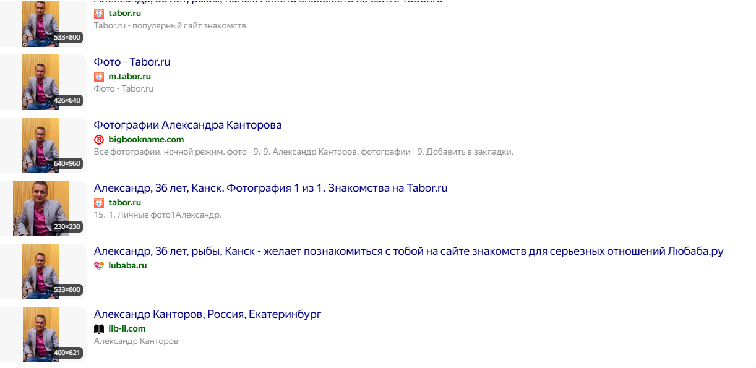
Task: Click the bigbookname.com domain link
Action: [146, 140]
